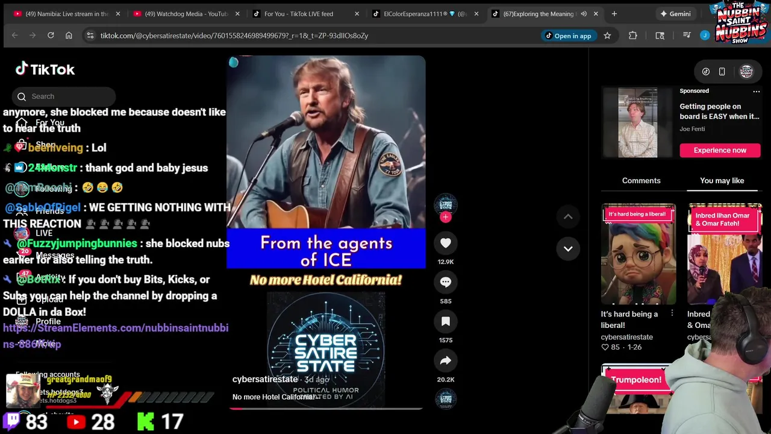771x434 pixels.
Task: Open more options on the sponsored ad
Action: point(757,91)
